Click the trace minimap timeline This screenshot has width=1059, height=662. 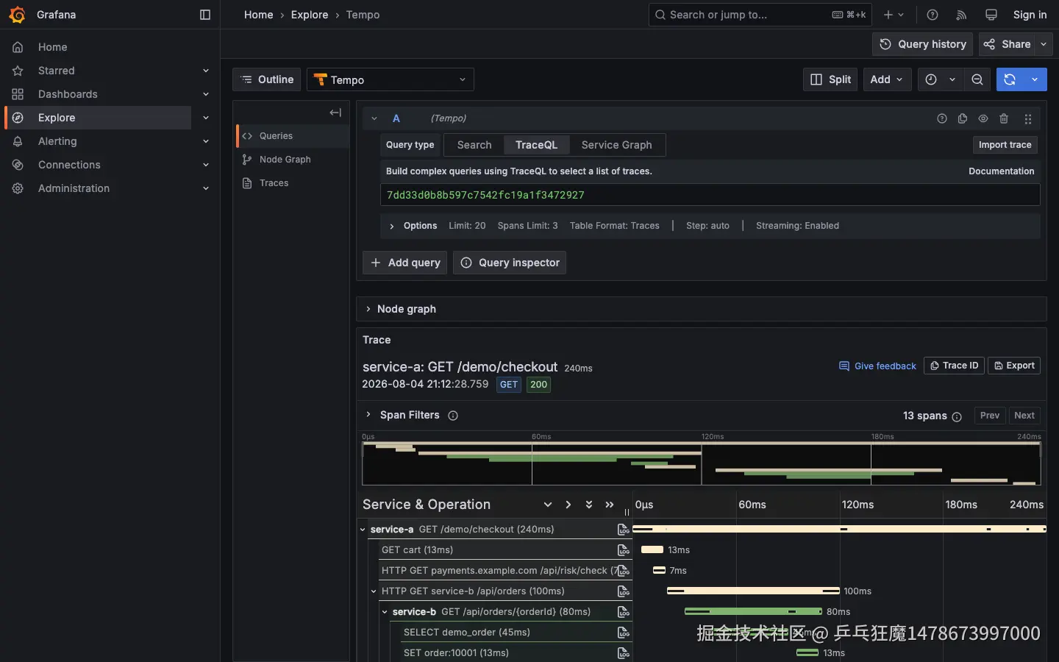pyautogui.click(x=702, y=463)
